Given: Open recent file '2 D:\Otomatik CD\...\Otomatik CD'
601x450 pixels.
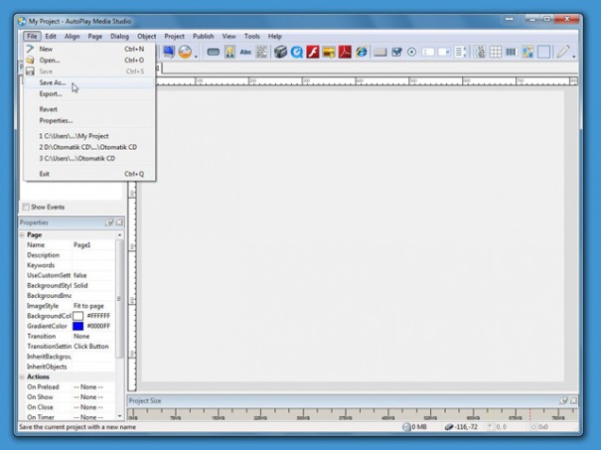Looking at the screenshot, I should (89, 147).
